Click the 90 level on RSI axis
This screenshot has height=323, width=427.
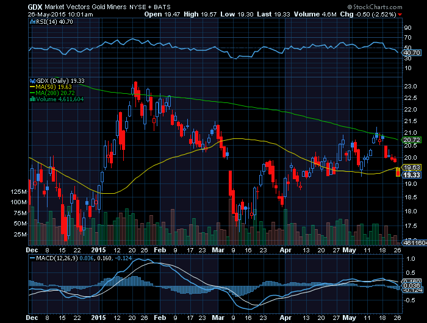[408, 28]
